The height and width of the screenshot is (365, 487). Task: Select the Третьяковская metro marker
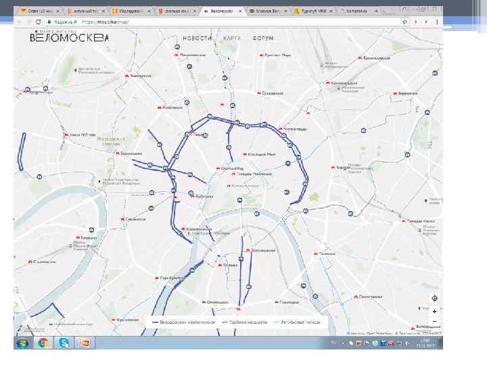[x=248, y=250]
